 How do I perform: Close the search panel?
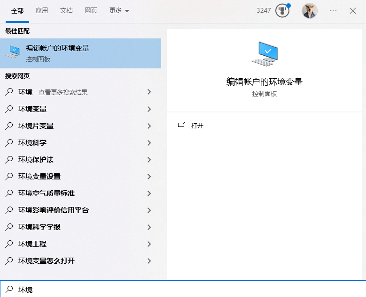[353, 11]
